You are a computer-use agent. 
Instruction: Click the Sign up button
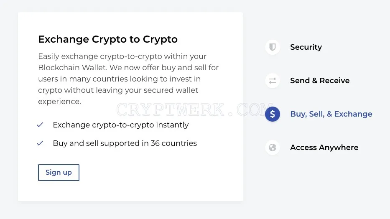pos(59,173)
